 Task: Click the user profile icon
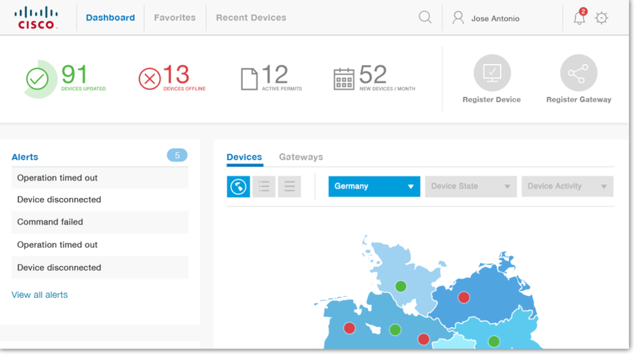tap(458, 17)
